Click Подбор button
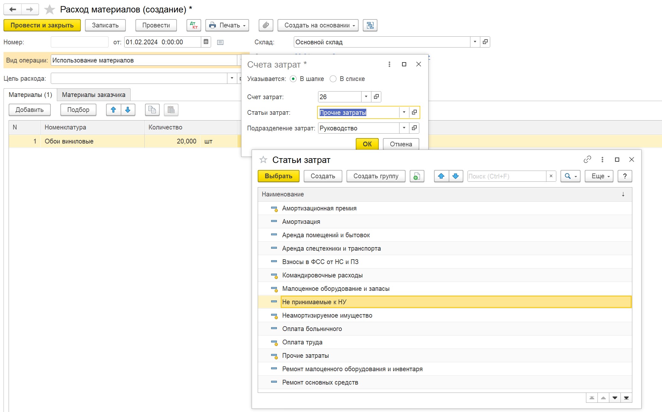 (78, 110)
